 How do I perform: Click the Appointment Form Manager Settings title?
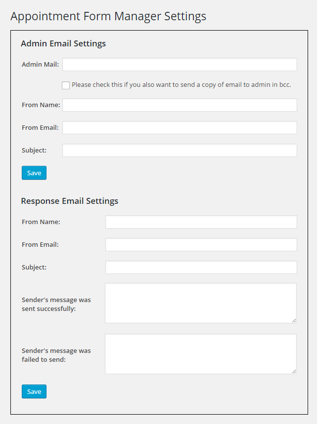click(x=108, y=16)
